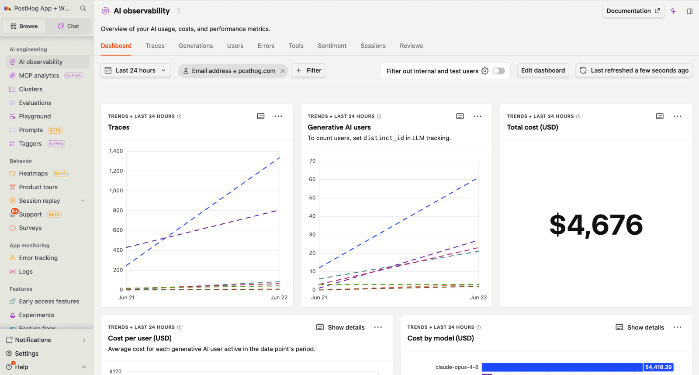Open more options on Cost per user card
The image size is (699, 375).
pyautogui.click(x=378, y=327)
